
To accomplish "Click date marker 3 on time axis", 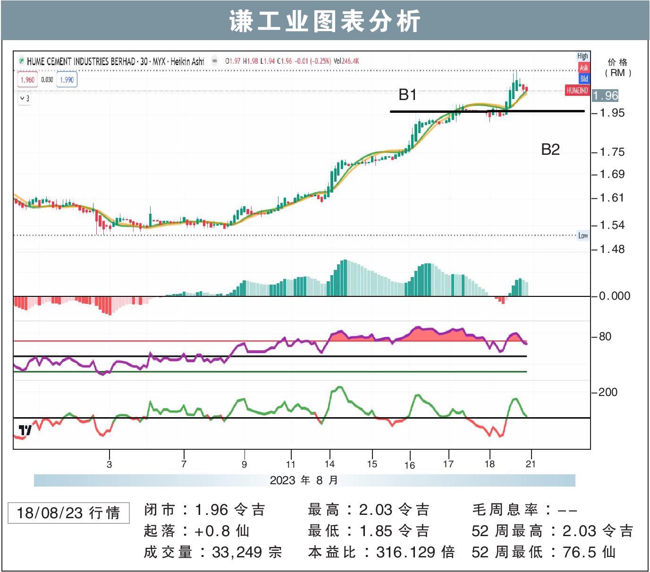I will (110, 464).
